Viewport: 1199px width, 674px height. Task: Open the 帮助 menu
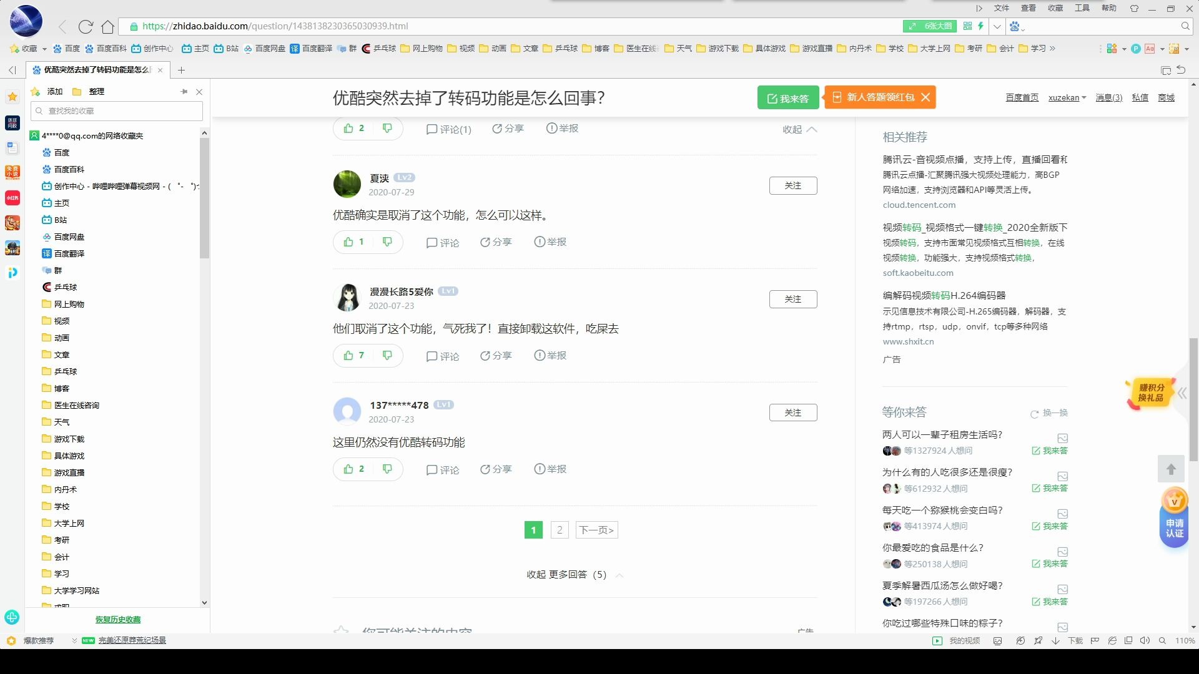(x=1109, y=8)
